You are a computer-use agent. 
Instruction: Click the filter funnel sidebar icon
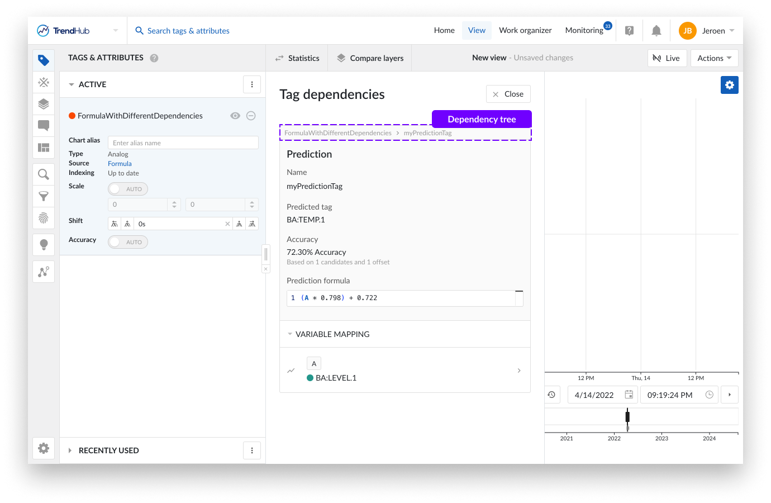pyautogui.click(x=44, y=196)
